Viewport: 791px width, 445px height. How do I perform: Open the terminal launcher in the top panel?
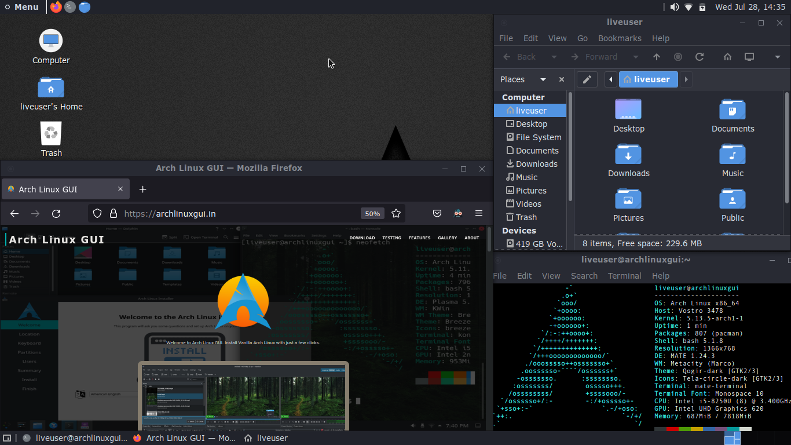pyautogui.click(x=70, y=7)
